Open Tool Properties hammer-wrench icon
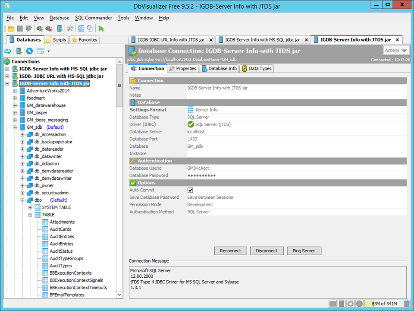 (x=70, y=29)
